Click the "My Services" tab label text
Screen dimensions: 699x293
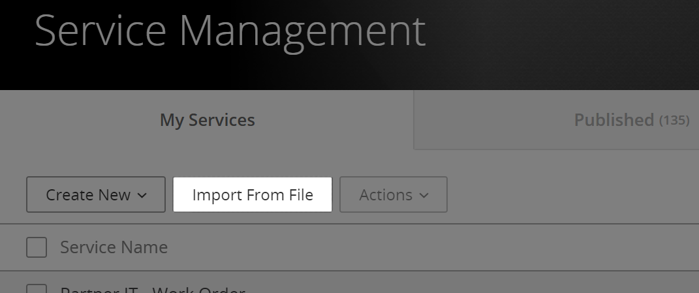(207, 120)
